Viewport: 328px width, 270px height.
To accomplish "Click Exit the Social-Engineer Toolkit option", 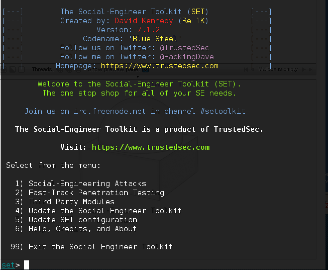I will pyautogui.click(x=100, y=247).
